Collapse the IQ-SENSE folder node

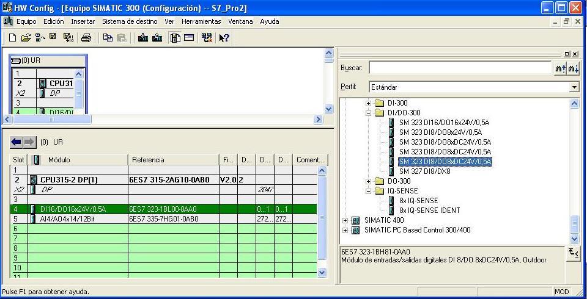tap(368, 191)
